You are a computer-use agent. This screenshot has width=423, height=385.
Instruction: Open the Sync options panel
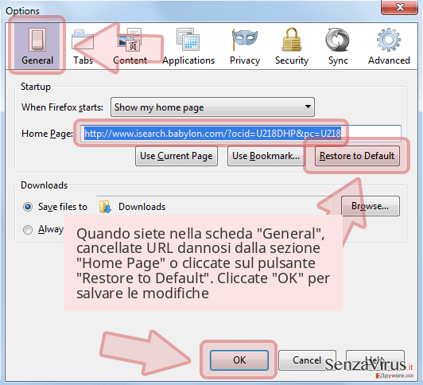[338, 46]
